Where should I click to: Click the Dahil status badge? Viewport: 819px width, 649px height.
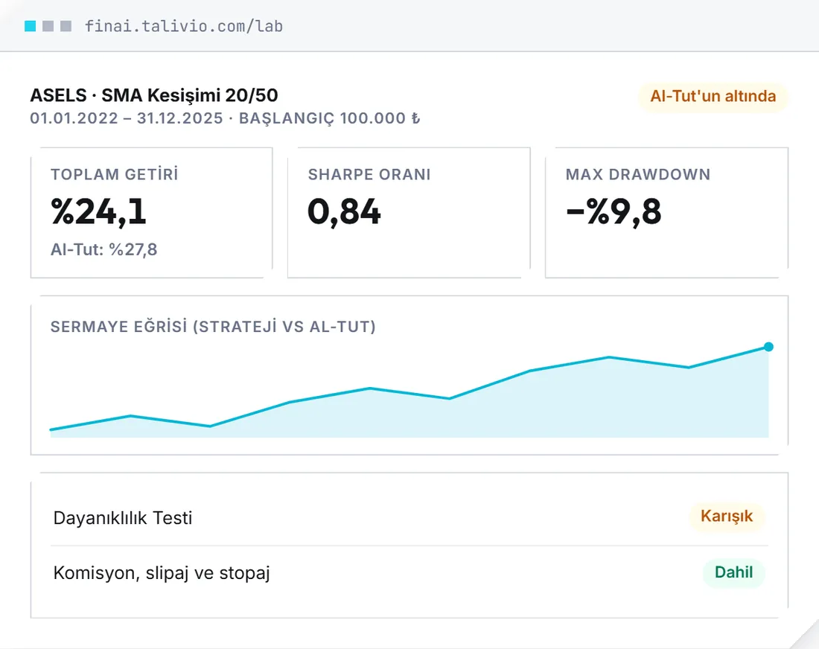tap(733, 572)
